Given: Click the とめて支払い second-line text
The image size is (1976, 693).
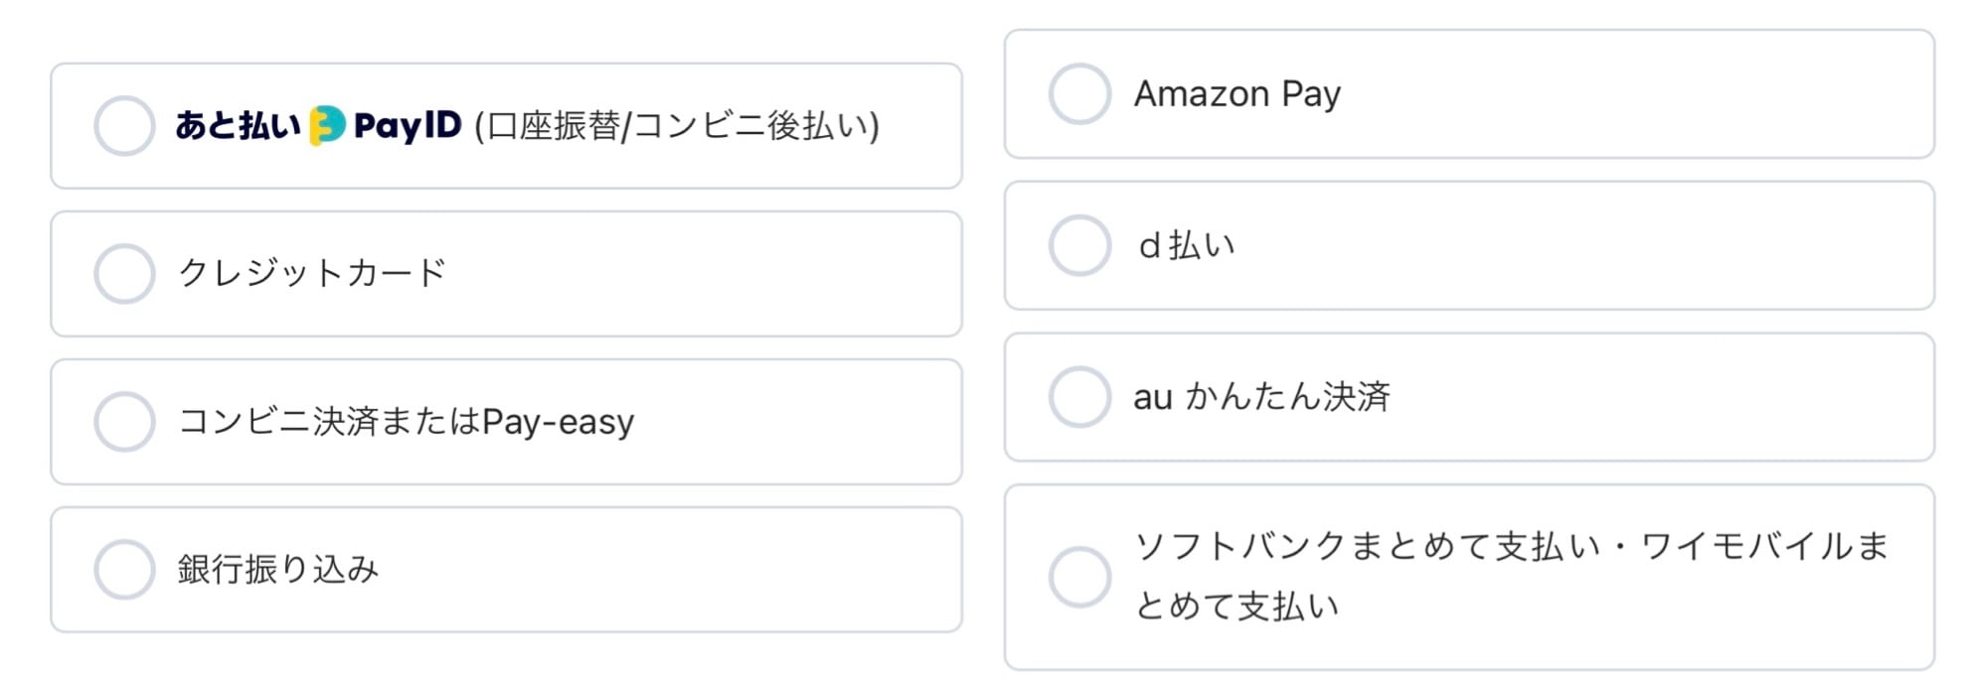Looking at the screenshot, I should click(1237, 606).
